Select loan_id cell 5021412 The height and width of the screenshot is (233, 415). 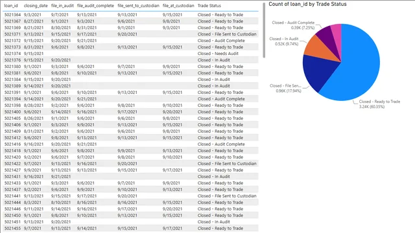[12, 138]
